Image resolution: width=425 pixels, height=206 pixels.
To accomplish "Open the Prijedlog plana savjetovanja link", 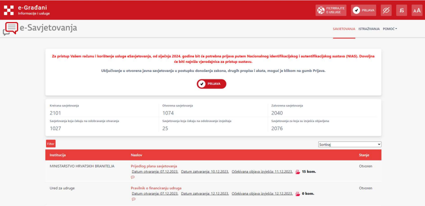I will coord(153,166).
